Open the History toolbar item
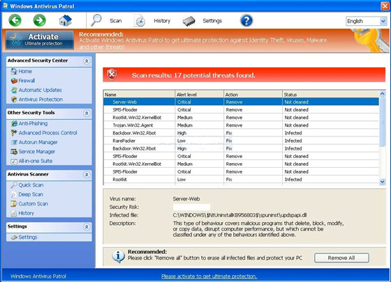This screenshot has height=282, width=391. pos(162,21)
